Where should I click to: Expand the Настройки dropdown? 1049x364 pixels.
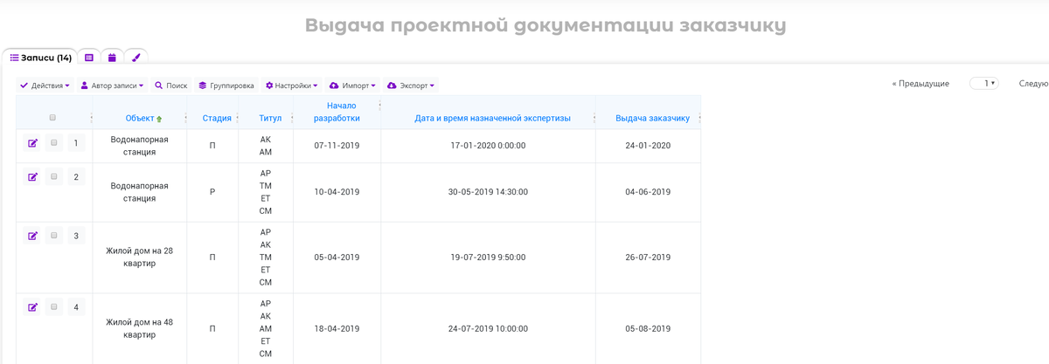[x=291, y=86]
